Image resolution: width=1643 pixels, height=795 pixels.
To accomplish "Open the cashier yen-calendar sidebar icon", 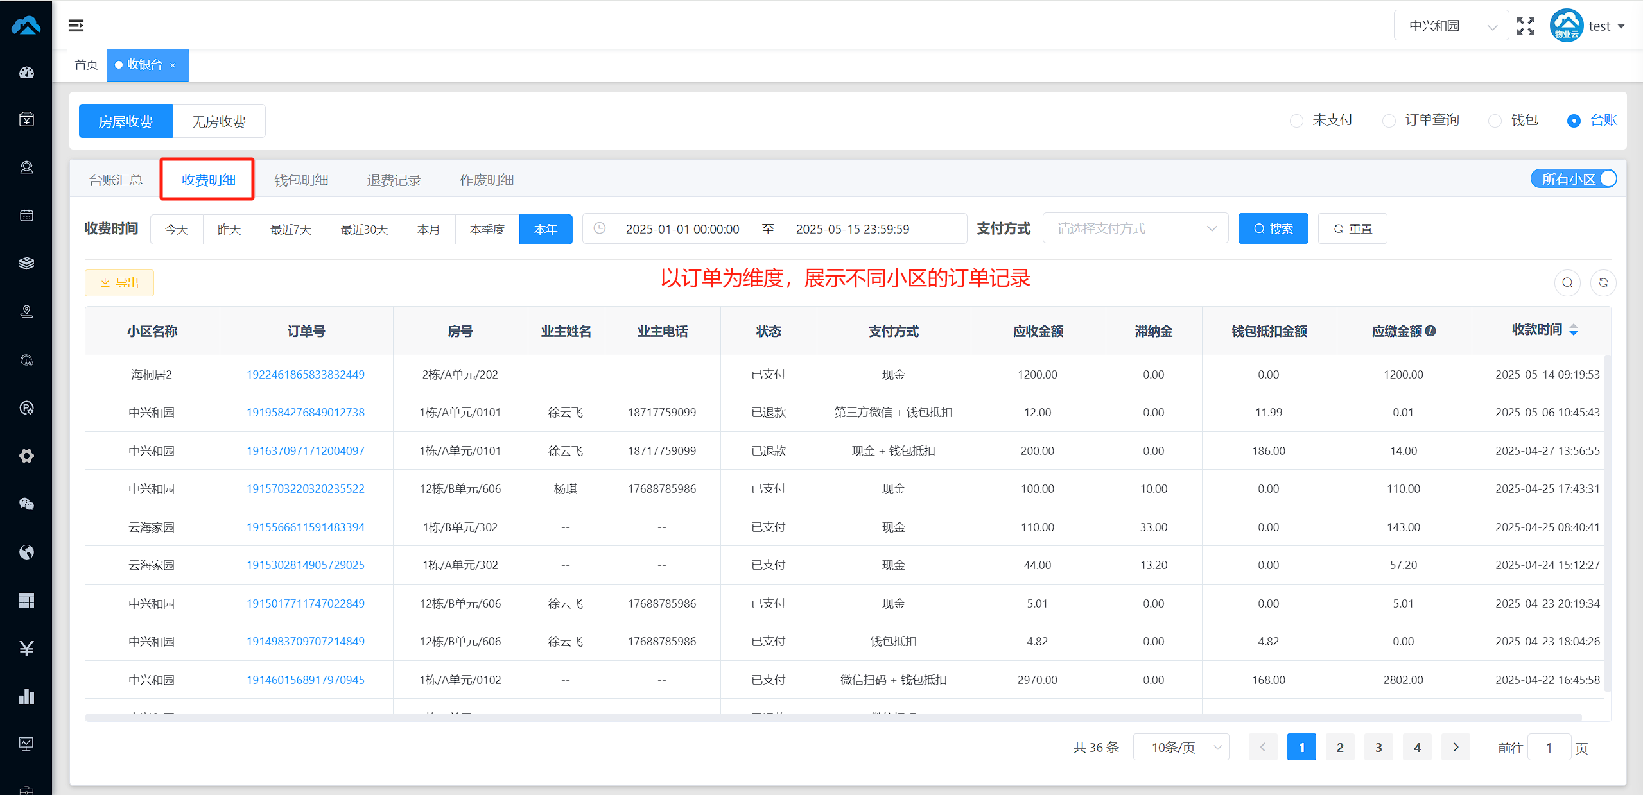I will [x=26, y=119].
